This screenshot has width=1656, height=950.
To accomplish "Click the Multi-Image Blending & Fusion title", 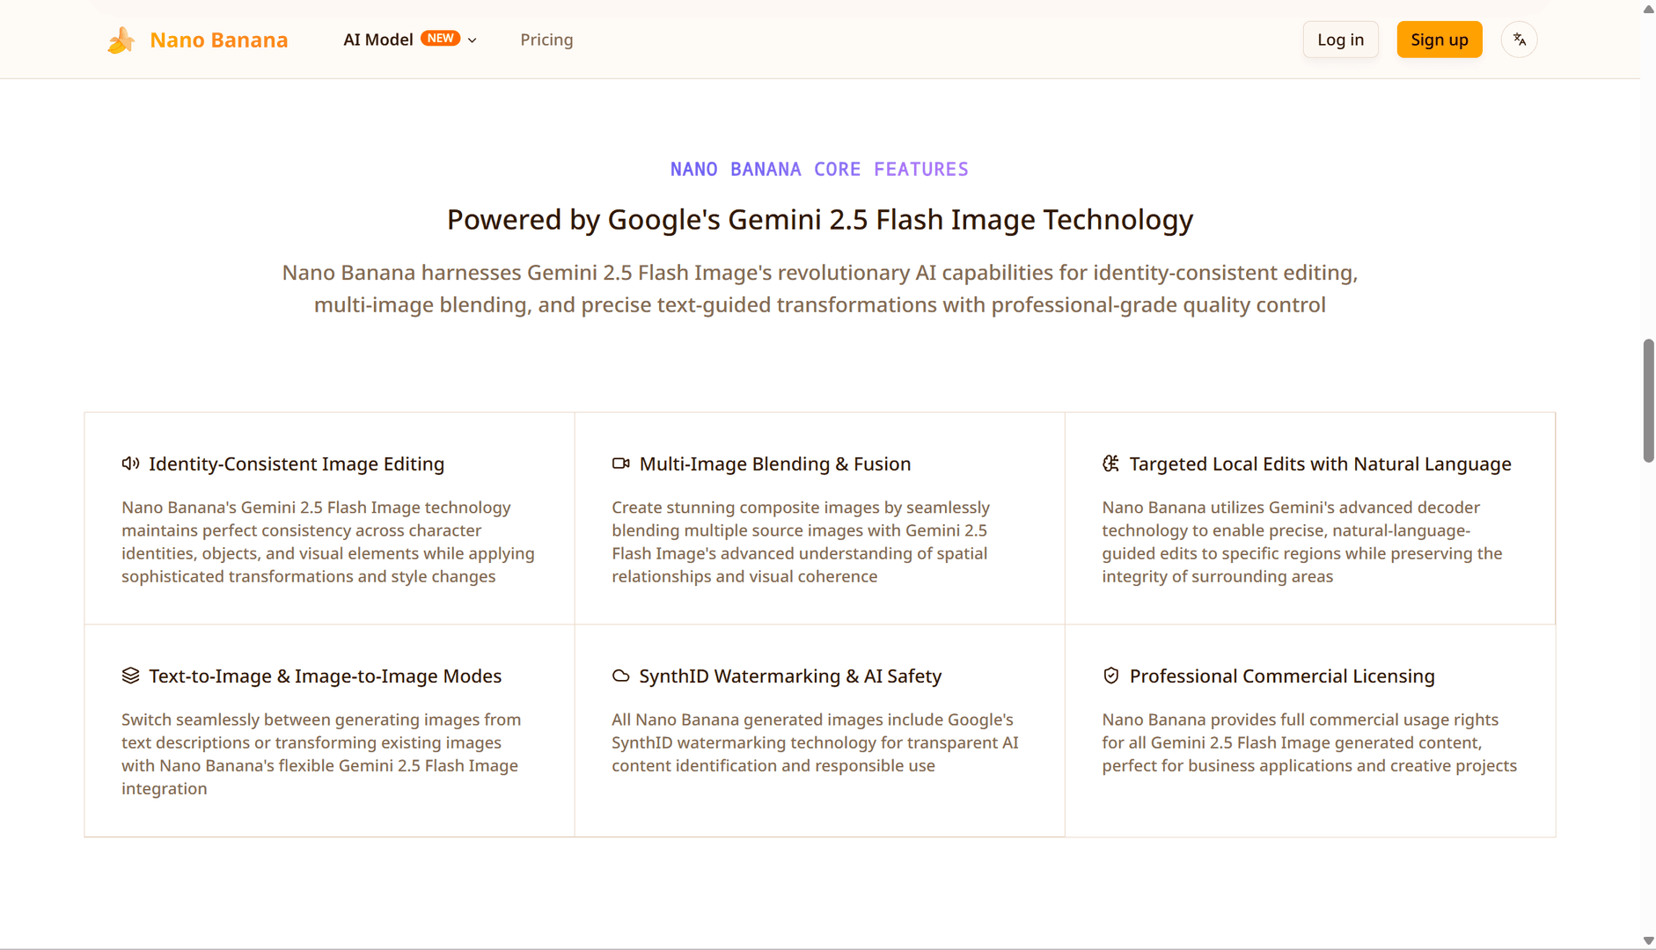I will pos(775,464).
